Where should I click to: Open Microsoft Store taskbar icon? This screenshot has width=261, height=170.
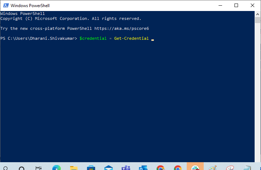(x=91, y=168)
